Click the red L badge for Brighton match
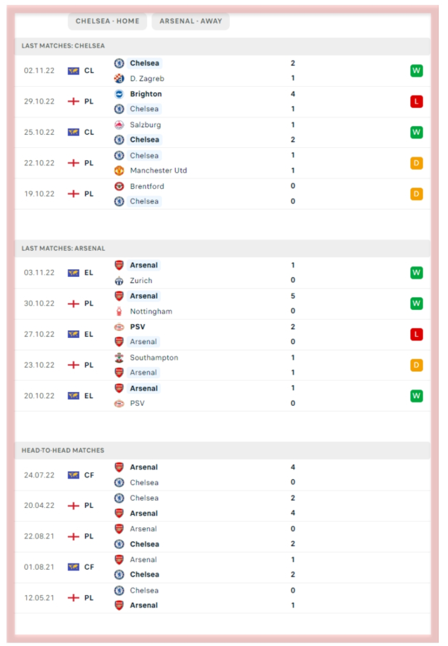This screenshot has height=646, width=448. click(x=416, y=101)
